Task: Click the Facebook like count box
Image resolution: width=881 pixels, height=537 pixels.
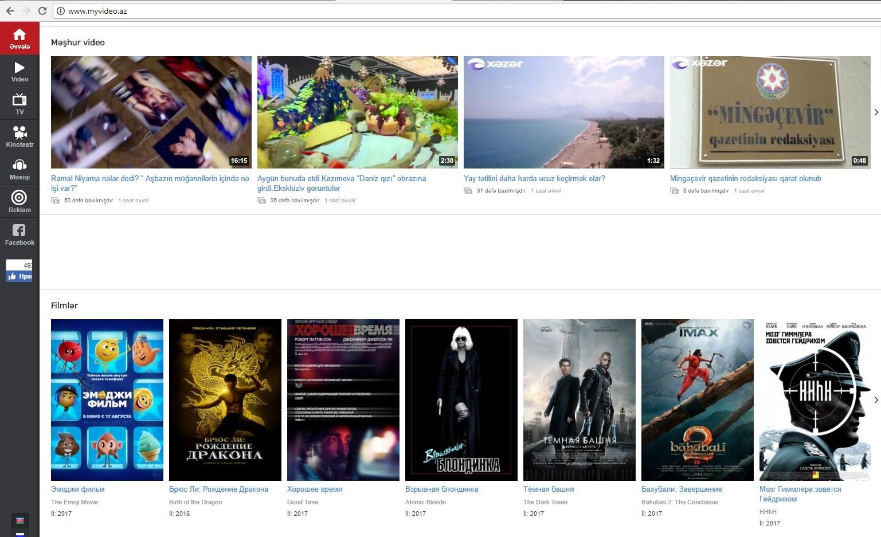Action: [x=19, y=265]
